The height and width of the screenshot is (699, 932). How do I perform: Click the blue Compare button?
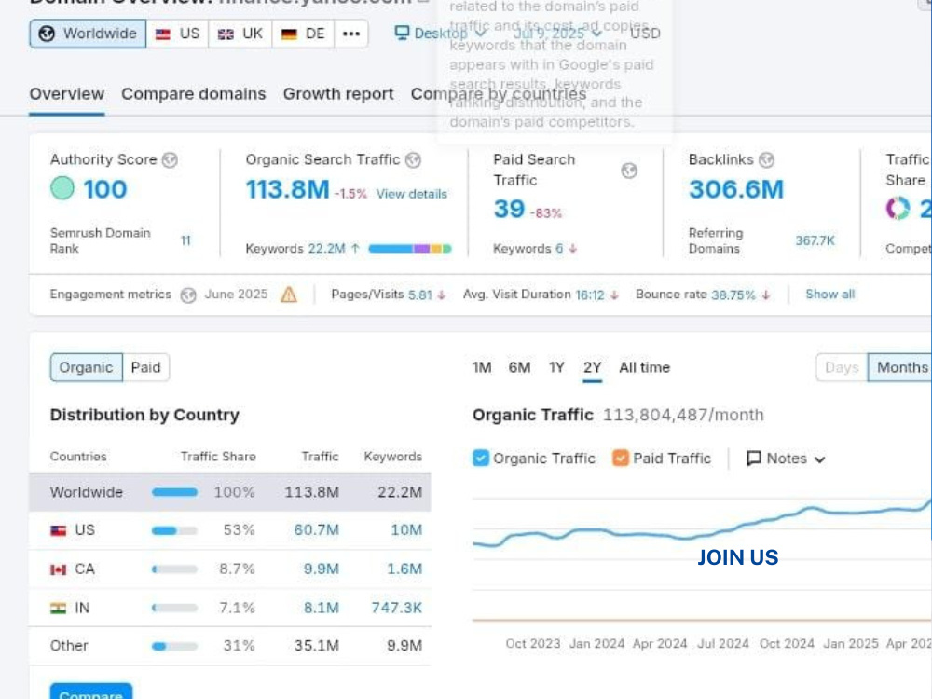(91, 692)
